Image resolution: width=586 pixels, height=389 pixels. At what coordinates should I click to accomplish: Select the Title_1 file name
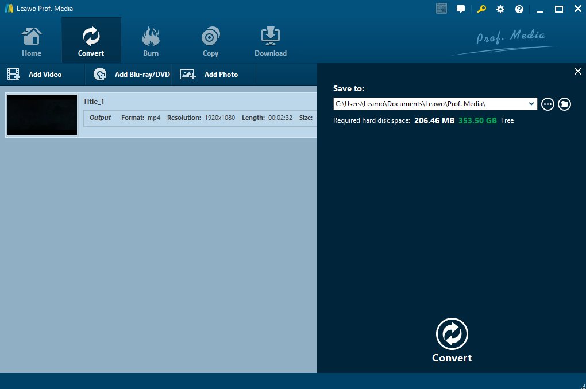(x=94, y=102)
